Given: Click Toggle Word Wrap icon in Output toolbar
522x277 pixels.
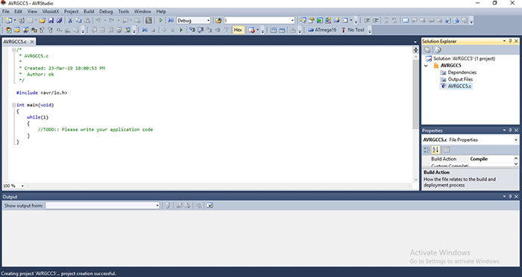Looking at the screenshot, I should pos(210,205).
